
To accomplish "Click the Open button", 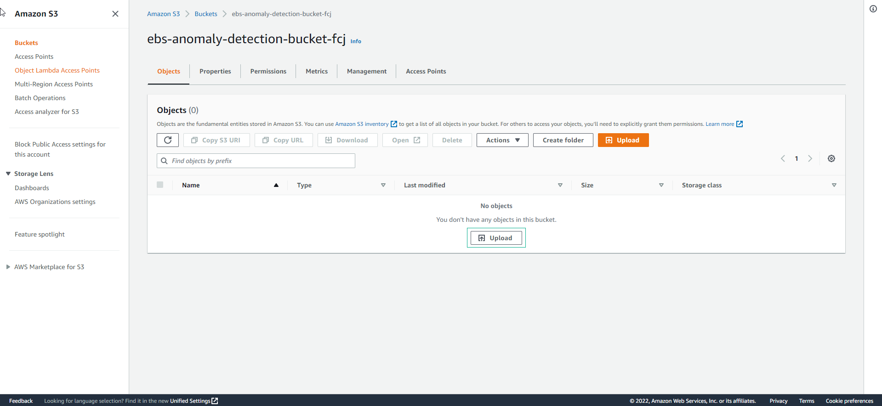I will tap(405, 140).
